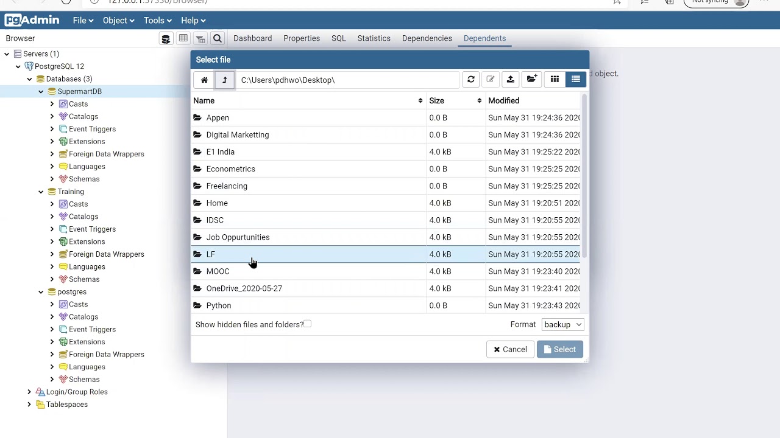Expand the Tablespaces node
Image resolution: width=780 pixels, height=438 pixels.
click(x=29, y=405)
